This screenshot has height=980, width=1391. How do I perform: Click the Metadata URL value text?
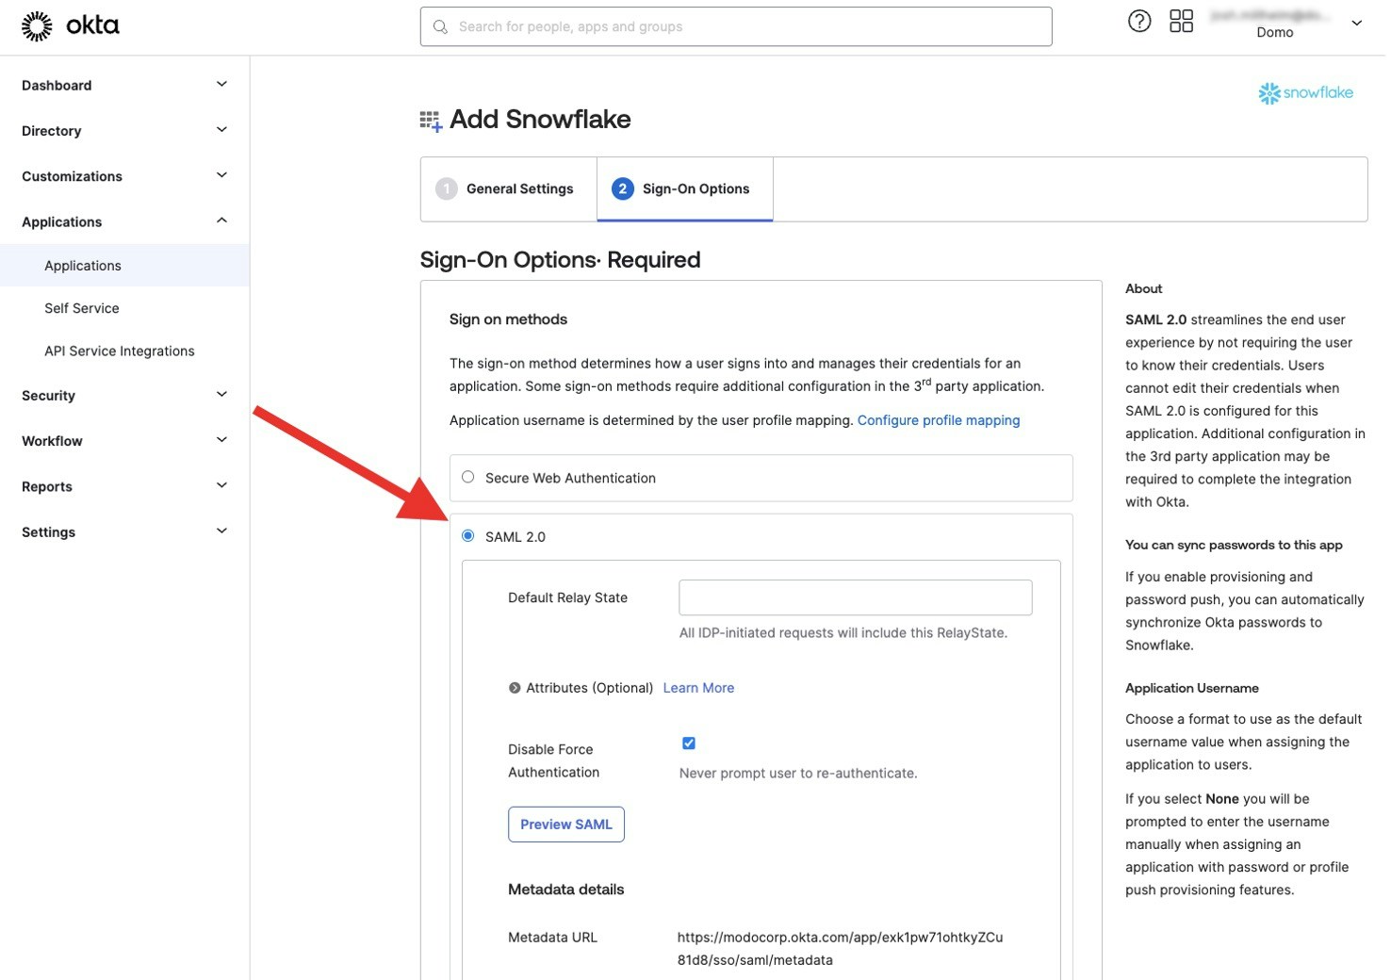pos(840,949)
